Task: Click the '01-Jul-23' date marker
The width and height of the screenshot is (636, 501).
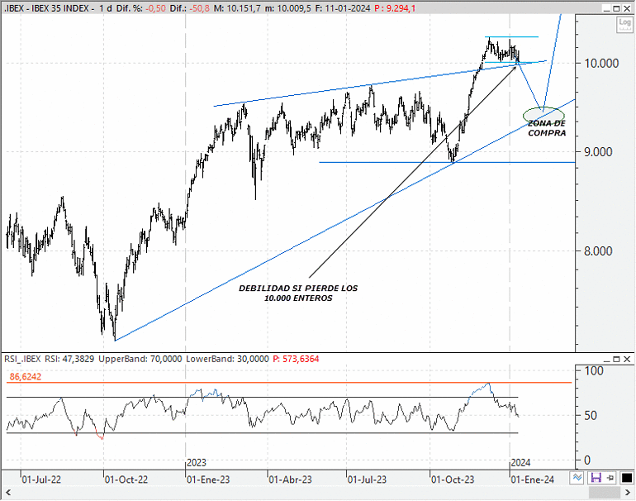Action: click(x=367, y=480)
